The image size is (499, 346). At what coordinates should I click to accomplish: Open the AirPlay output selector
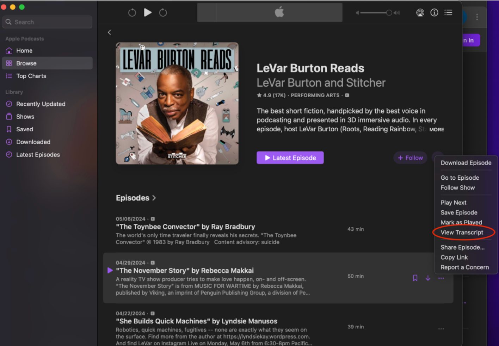[x=420, y=12]
